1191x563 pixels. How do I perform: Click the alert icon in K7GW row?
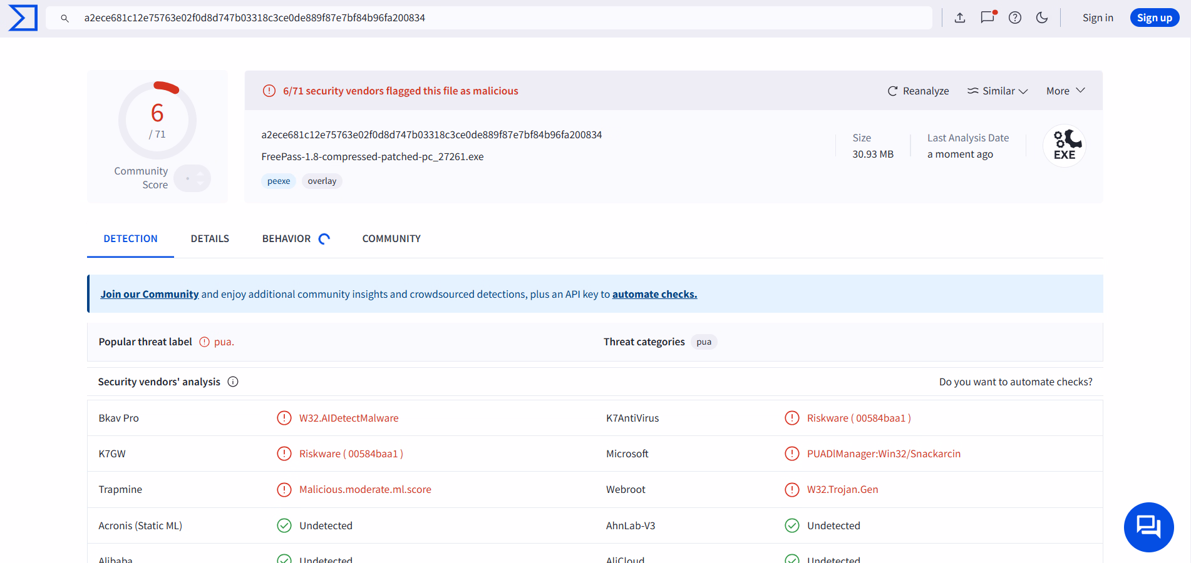(x=284, y=454)
